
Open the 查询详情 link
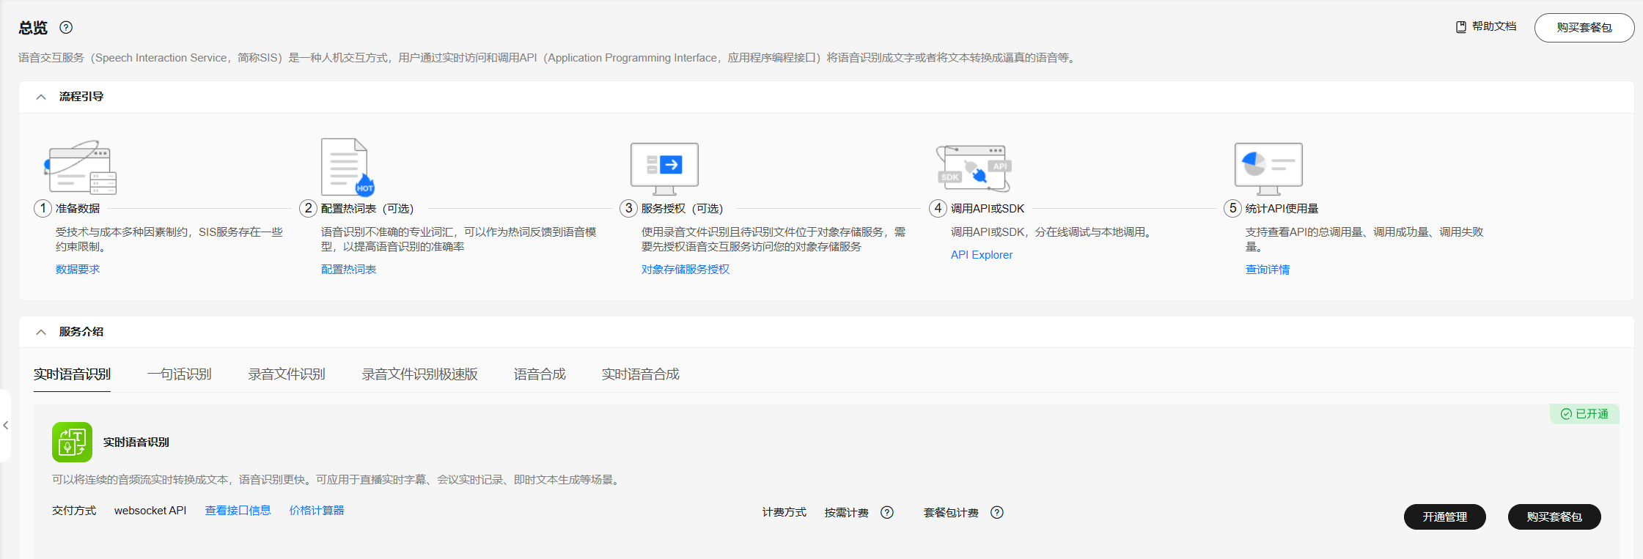pos(1268,270)
